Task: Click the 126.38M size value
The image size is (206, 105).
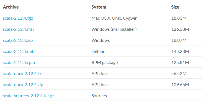Action: (x=180, y=29)
